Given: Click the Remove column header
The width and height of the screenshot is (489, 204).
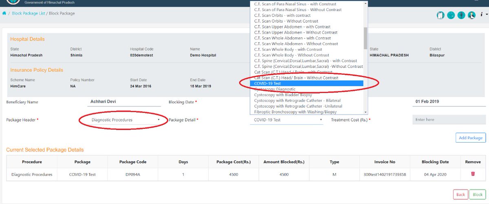Looking at the screenshot, I should tap(473, 162).
